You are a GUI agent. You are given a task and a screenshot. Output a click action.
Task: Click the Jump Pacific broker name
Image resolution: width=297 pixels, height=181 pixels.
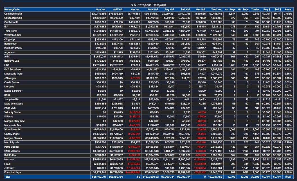(12, 99)
